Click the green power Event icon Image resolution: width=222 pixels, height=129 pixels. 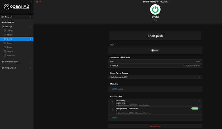pyautogui.click(x=155, y=9)
